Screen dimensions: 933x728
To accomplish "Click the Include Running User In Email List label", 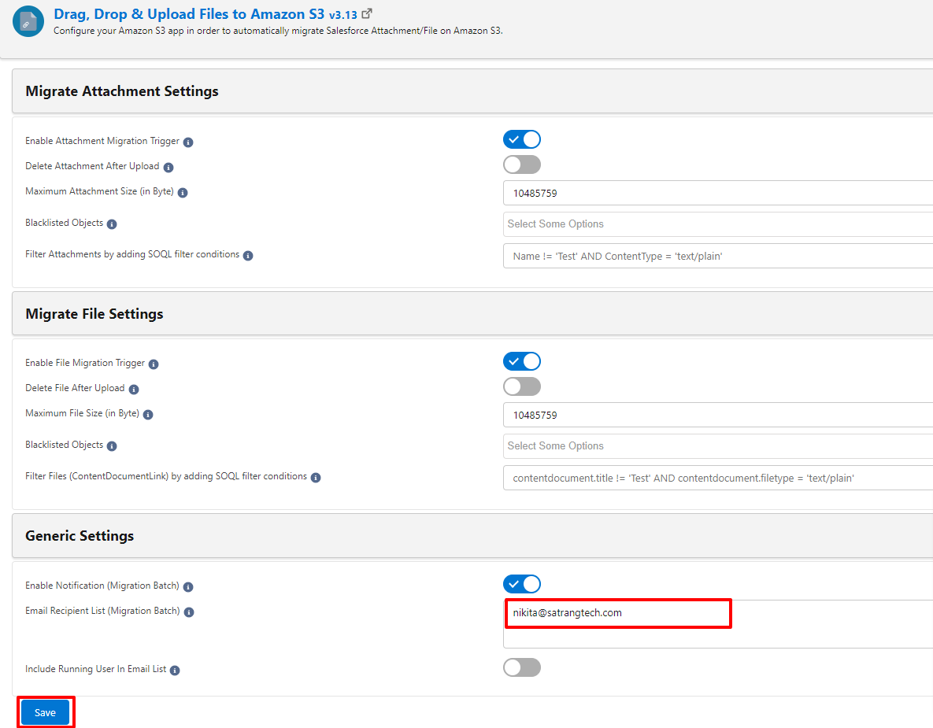I will [96, 669].
